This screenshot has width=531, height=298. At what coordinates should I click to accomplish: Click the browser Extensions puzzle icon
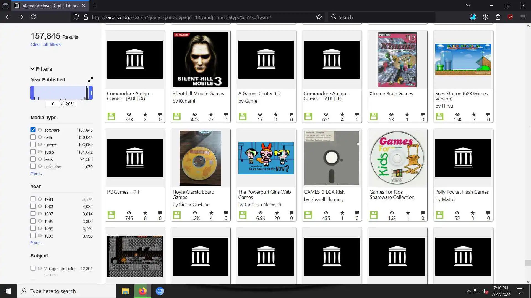(x=498, y=17)
